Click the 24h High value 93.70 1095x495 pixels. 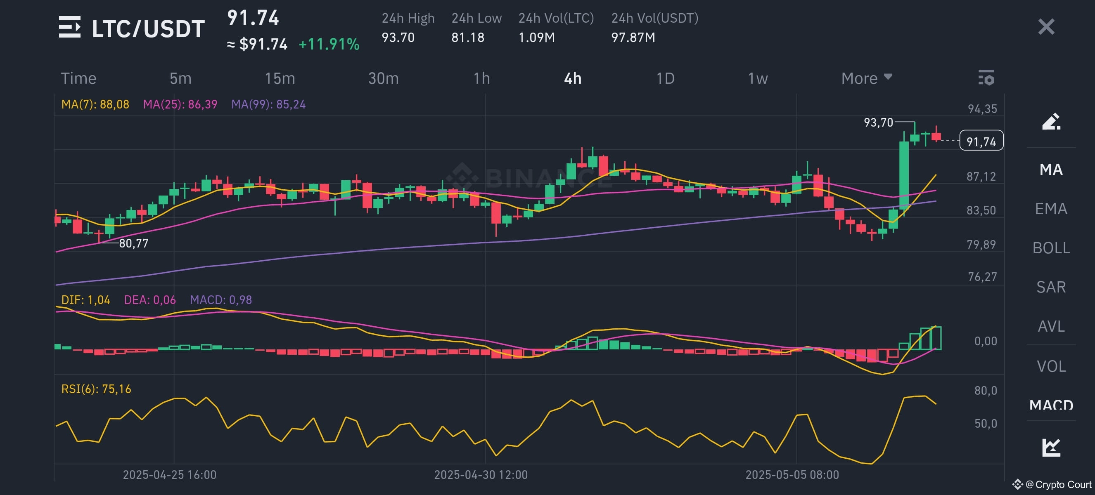point(398,38)
